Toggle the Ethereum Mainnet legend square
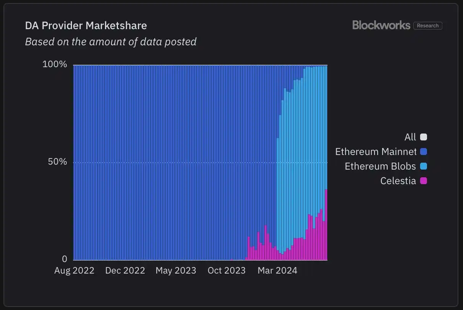The image size is (463, 310). click(x=424, y=152)
